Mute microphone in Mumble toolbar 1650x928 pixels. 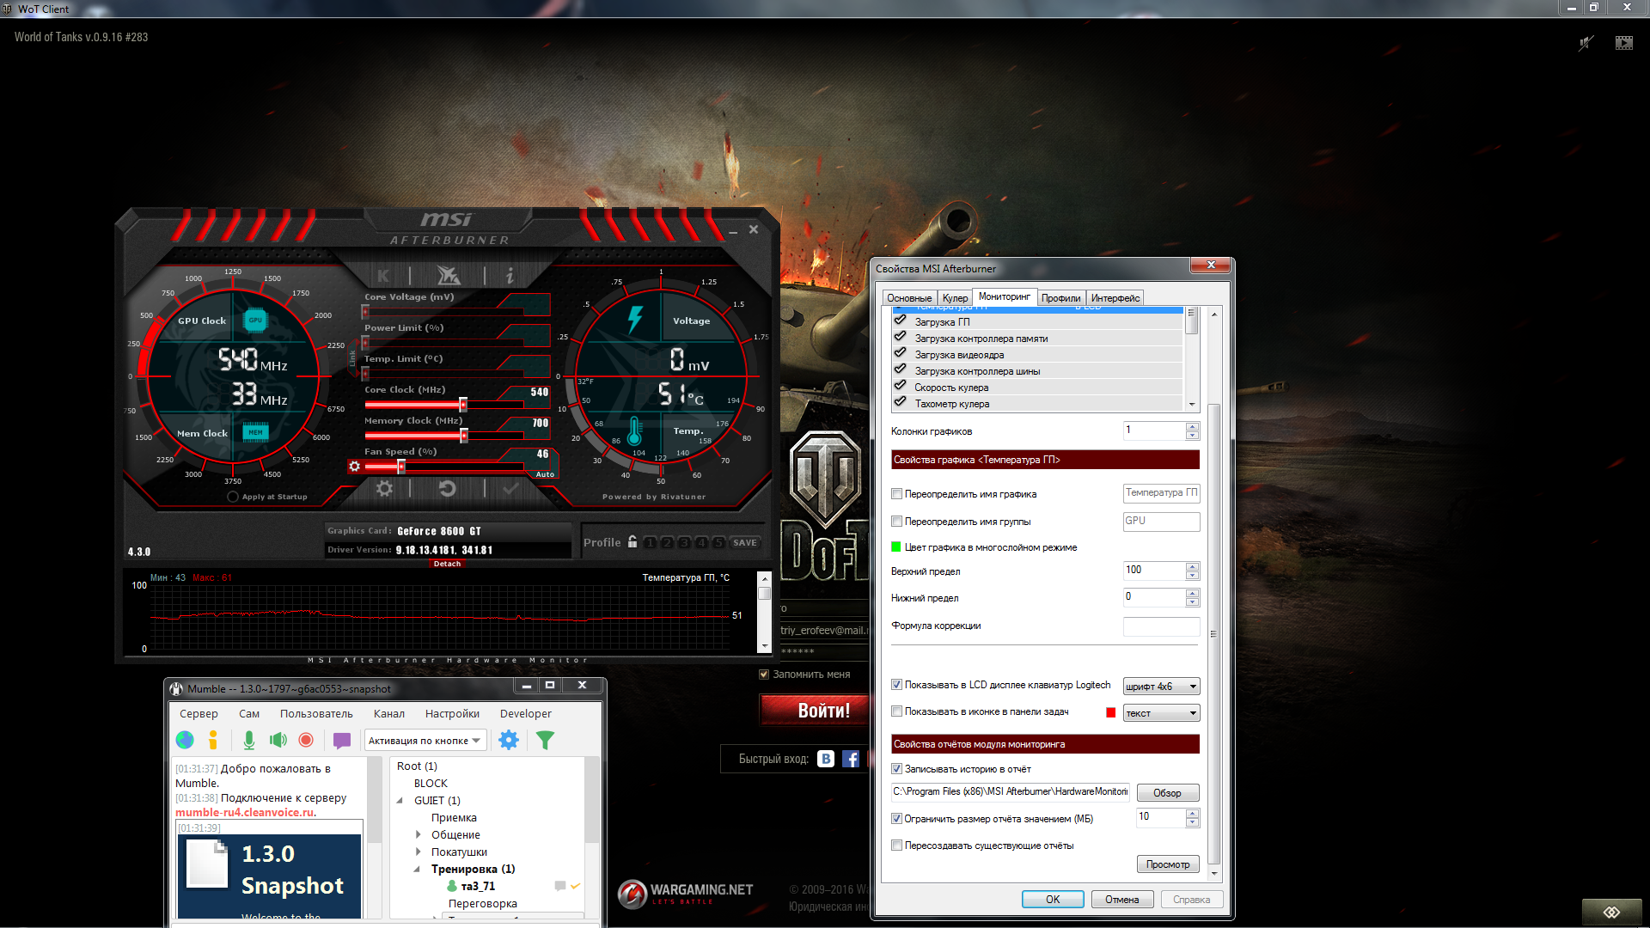pyautogui.click(x=248, y=740)
